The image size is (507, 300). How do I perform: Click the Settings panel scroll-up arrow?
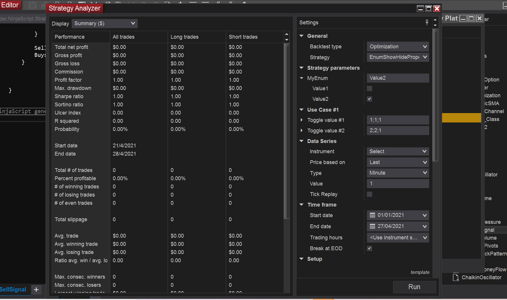click(x=435, y=20)
